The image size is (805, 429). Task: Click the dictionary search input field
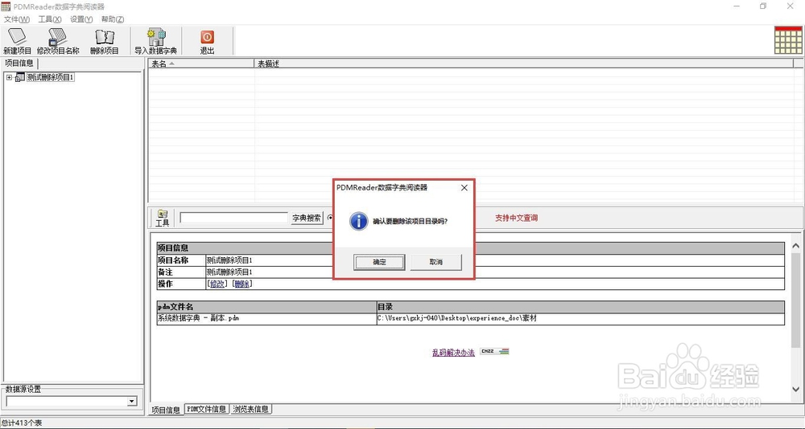coord(233,218)
